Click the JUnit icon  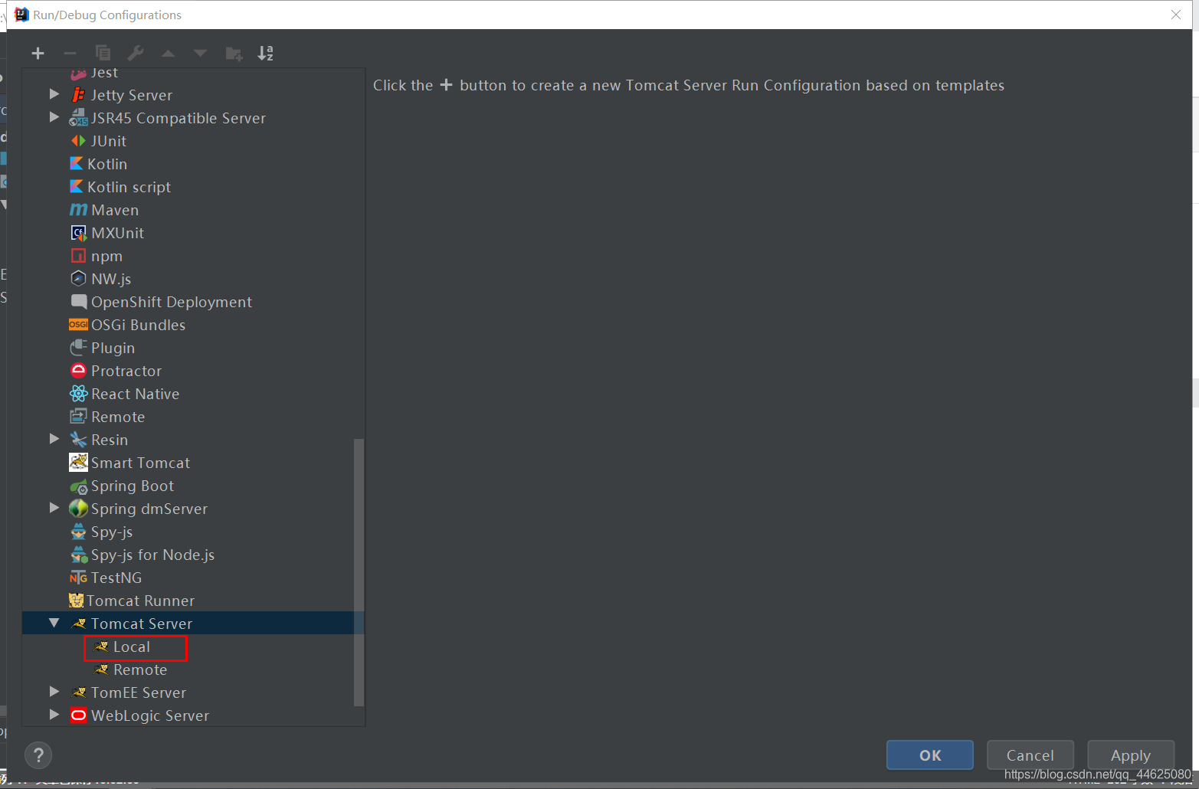(78, 141)
